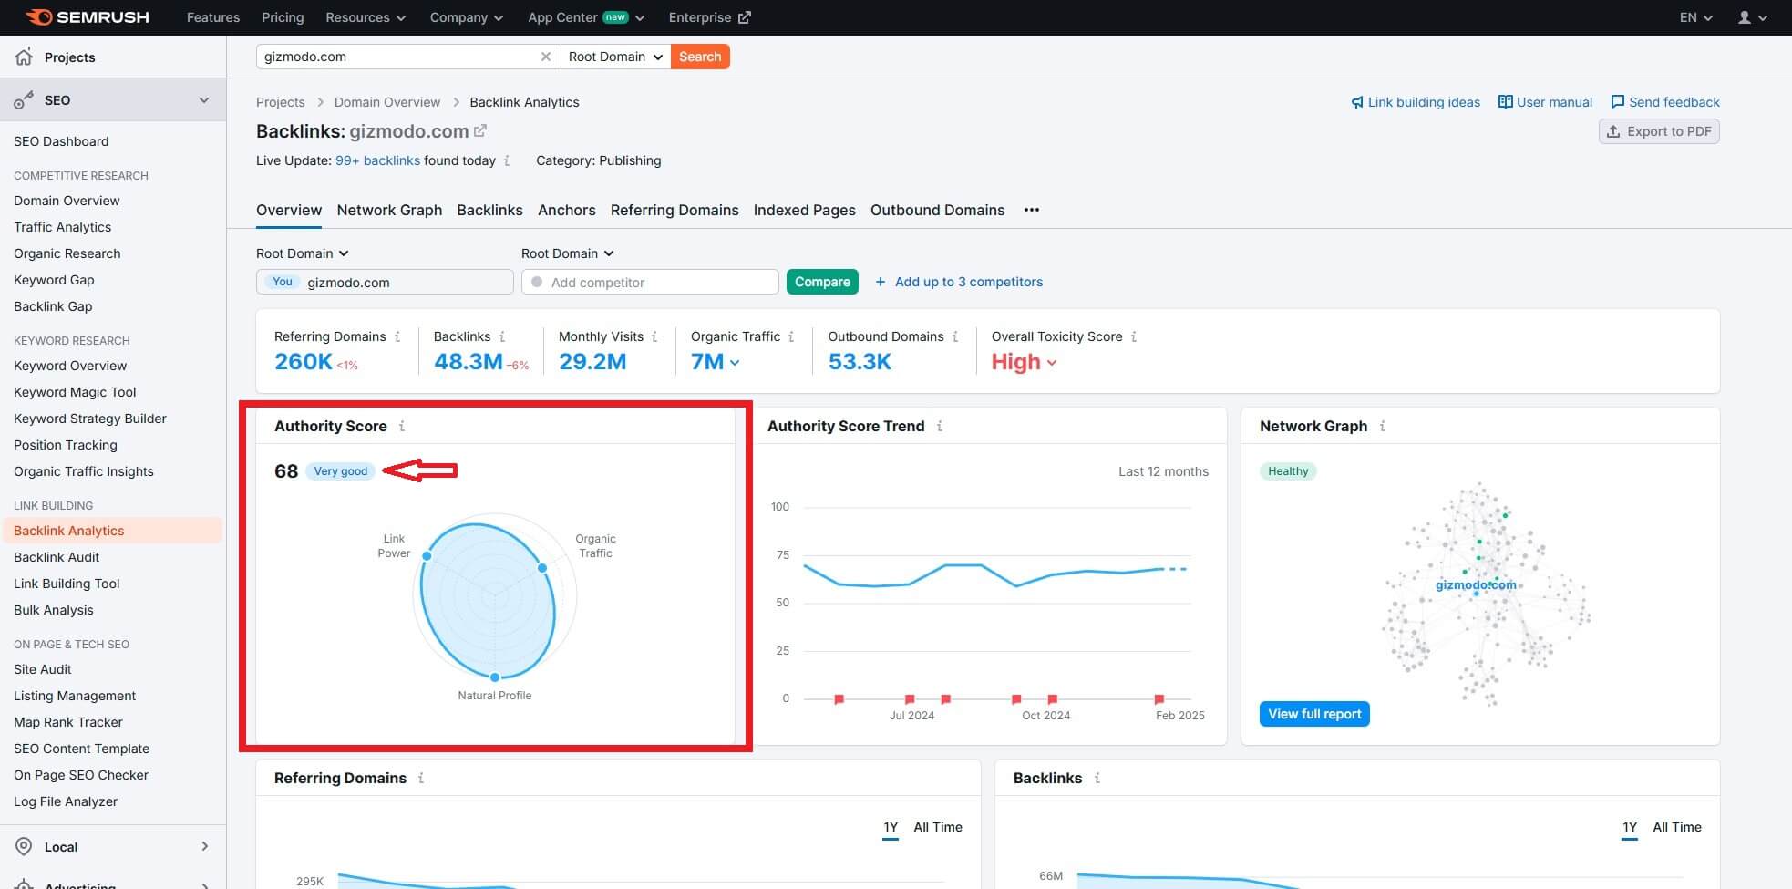Open the Local section pin icon

23,846
